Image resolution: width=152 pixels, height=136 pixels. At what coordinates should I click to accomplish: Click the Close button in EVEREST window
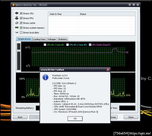tap(131, 117)
